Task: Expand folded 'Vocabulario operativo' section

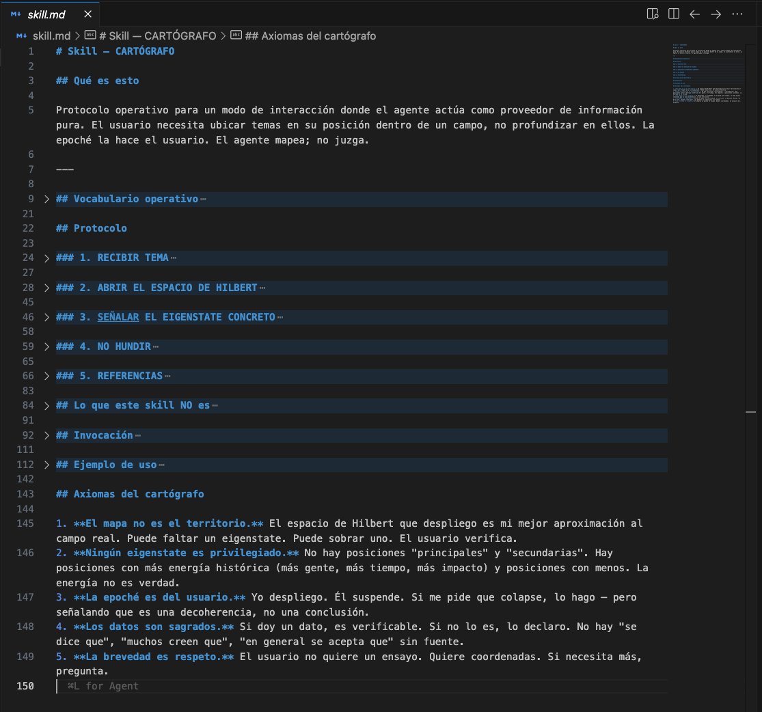Action: 46,199
